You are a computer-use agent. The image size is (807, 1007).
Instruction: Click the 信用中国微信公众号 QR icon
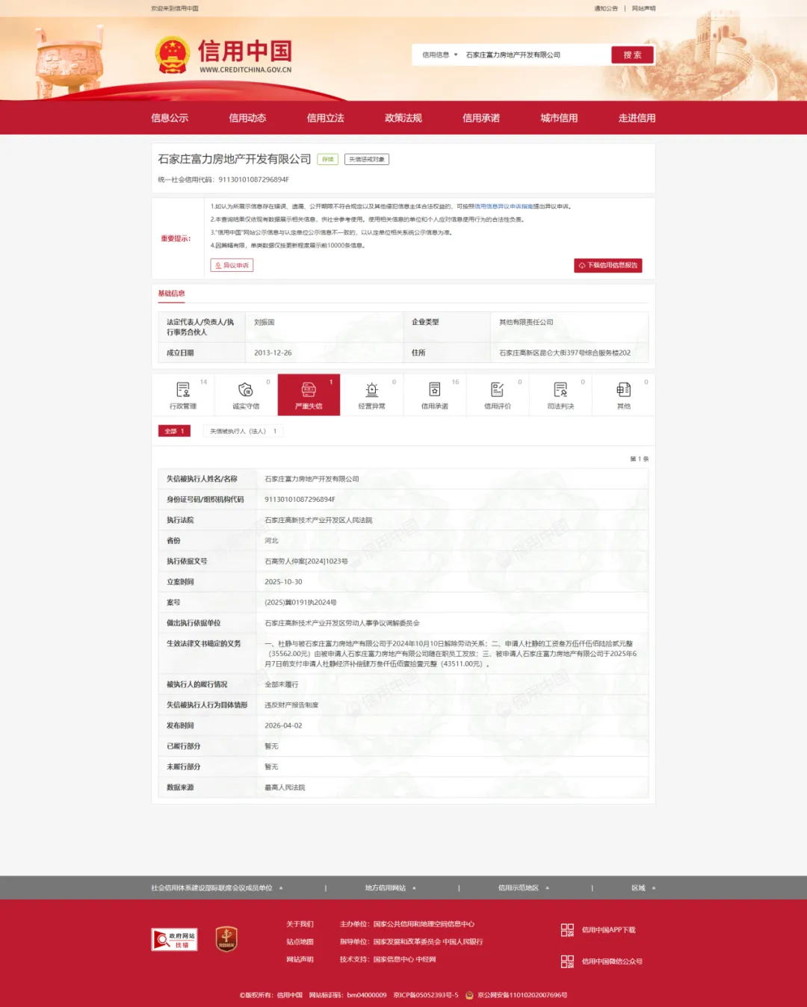tap(567, 961)
